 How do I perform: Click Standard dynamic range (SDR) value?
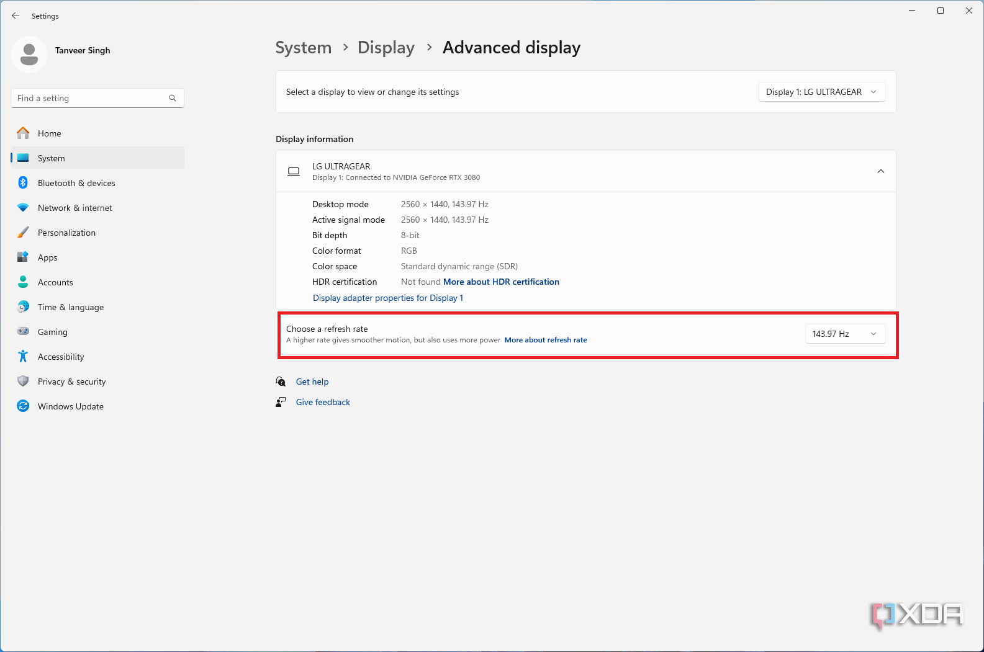point(459,266)
